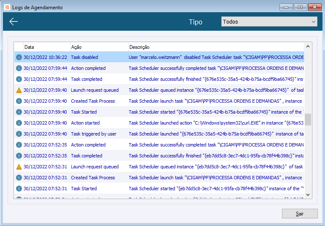The image size is (325, 226).
Task: Click the info icon on the 07:52:31 Created Task Process row
Action: 19,178
